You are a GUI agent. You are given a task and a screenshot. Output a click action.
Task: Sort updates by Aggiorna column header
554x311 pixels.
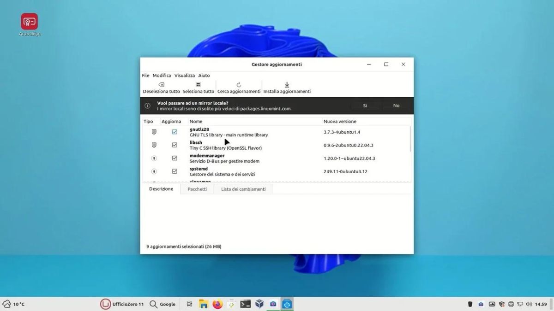point(171,122)
